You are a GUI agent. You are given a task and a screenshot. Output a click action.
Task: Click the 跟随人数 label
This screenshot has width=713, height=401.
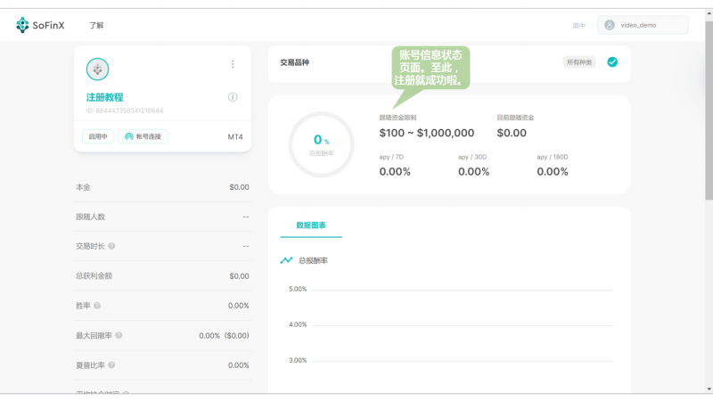[90, 217]
